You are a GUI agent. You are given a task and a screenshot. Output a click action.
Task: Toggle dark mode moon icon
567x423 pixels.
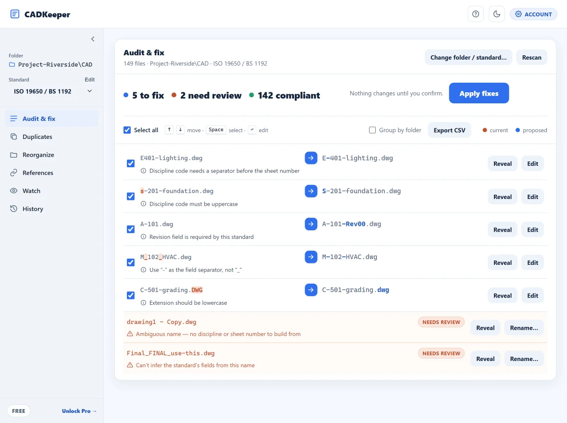pyautogui.click(x=497, y=14)
